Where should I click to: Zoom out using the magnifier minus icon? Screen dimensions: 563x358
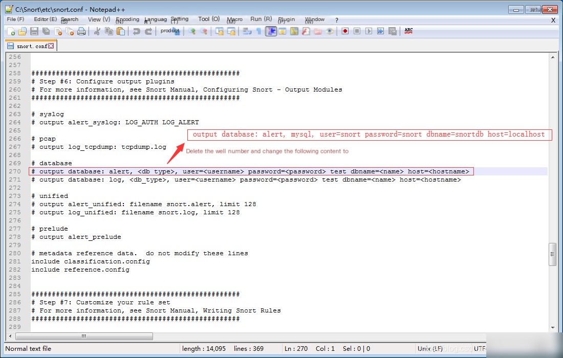204,32
